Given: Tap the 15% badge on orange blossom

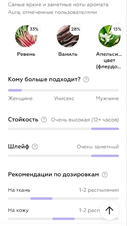Looking at the screenshot, I should click(x=117, y=29).
